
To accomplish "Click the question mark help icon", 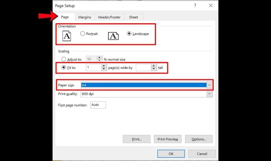I will 195,5.
